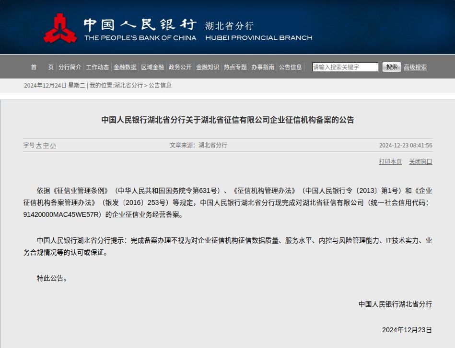Open the 分行简介 menu item
This screenshot has height=348, width=455.
70,67
